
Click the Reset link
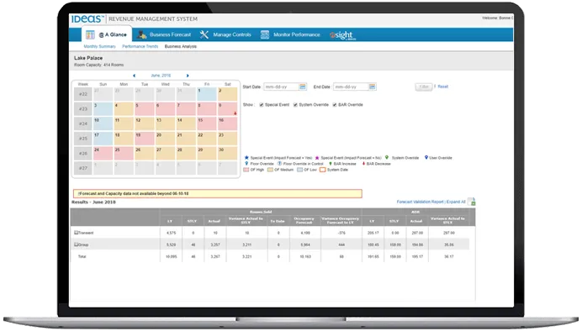click(x=443, y=87)
